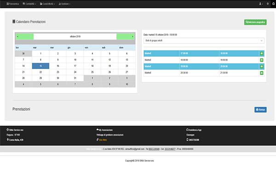Screen dimensions: 276x173
Task: Open the Corsi/Attività menu
Action: 47,4
